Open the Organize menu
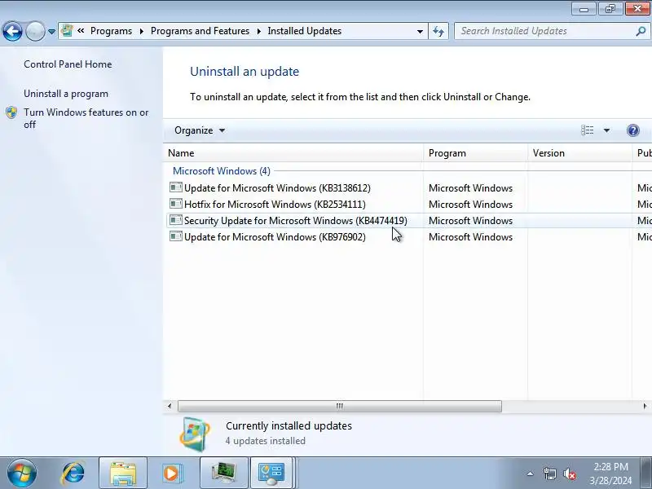The height and width of the screenshot is (489, 652). coord(199,130)
